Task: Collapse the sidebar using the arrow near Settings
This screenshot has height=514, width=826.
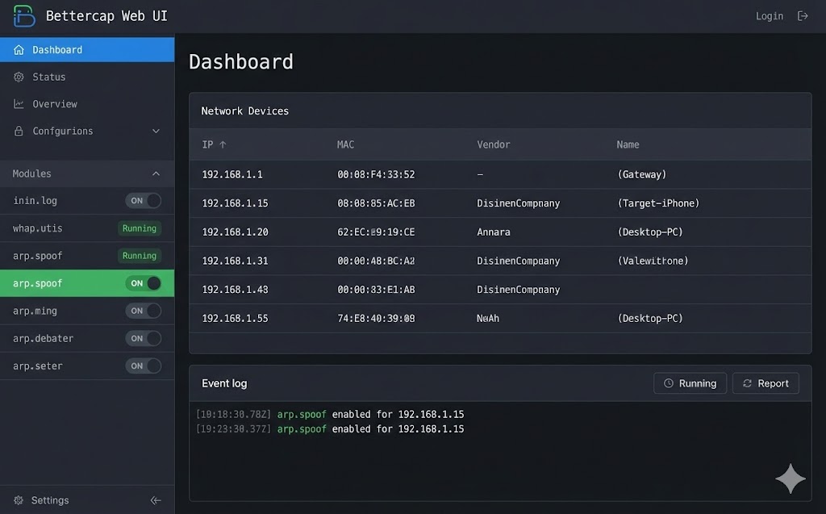Action: (156, 499)
